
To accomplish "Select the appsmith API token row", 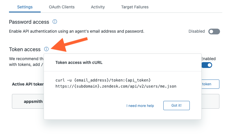I will pos(28,101).
